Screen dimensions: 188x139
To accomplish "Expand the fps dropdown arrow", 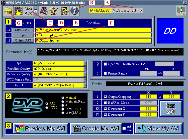I will [85, 63].
